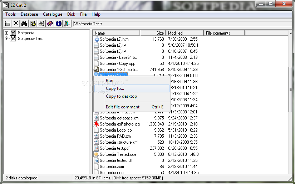Select Copy to desktop in context menu
Viewport: 295px width, 184px height.
click(132, 96)
